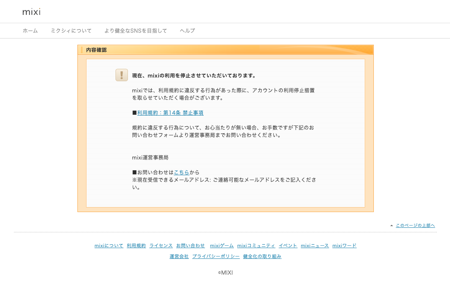The height and width of the screenshot is (292, 450).
Task: Open the mixiについて footer link
Action: (x=109, y=246)
